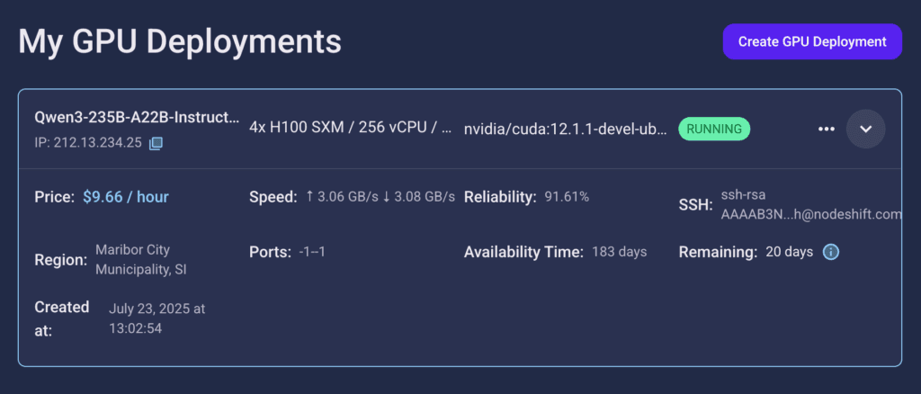The width and height of the screenshot is (921, 394).
Task: Select the Qwen3-235B-A22B-Instruct deployment name
Action: click(137, 118)
